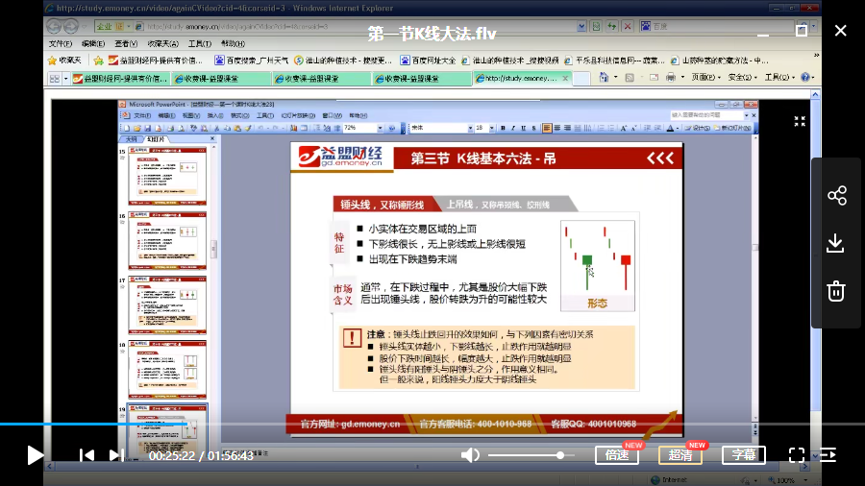This screenshot has height=486, width=865.
Task: Skip to the next video
Action: pyautogui.click(x=116, y=455)
